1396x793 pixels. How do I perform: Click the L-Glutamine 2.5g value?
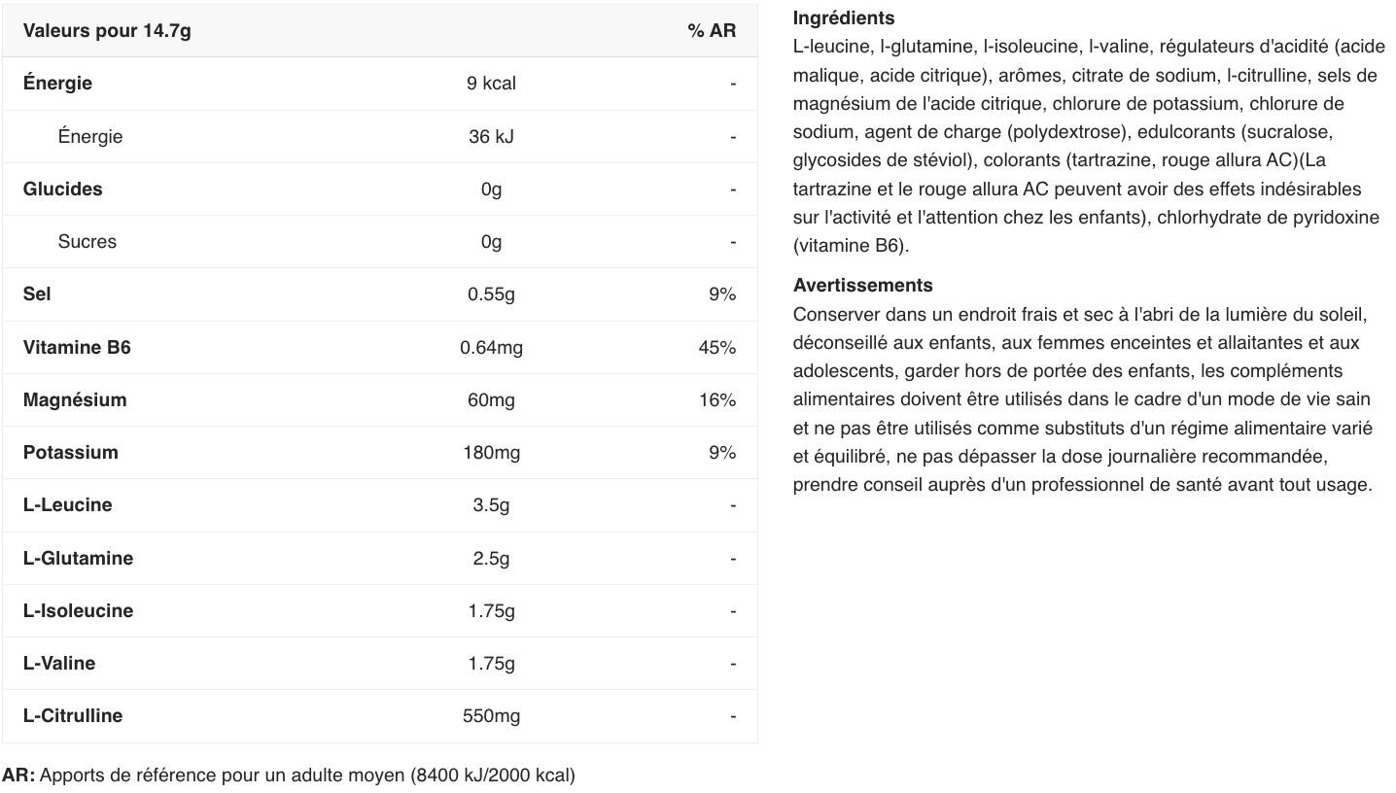(491, 559)
